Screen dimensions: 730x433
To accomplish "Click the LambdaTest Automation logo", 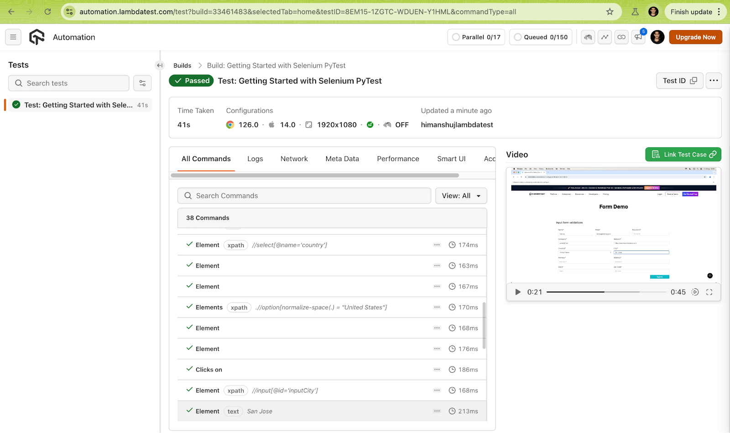I will click(36, 37).
